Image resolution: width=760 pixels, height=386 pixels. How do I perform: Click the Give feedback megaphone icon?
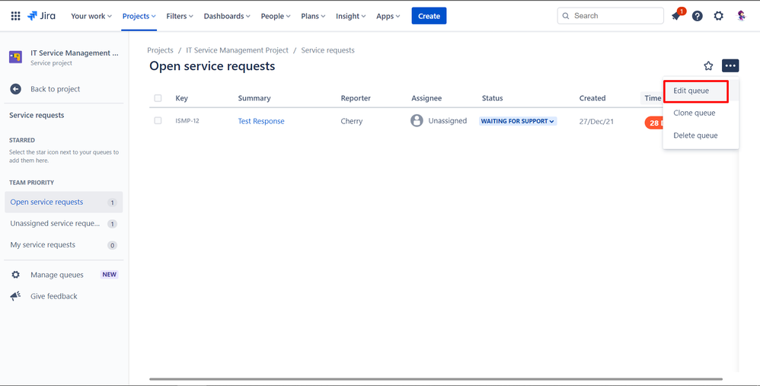click(x=15, y=296)
